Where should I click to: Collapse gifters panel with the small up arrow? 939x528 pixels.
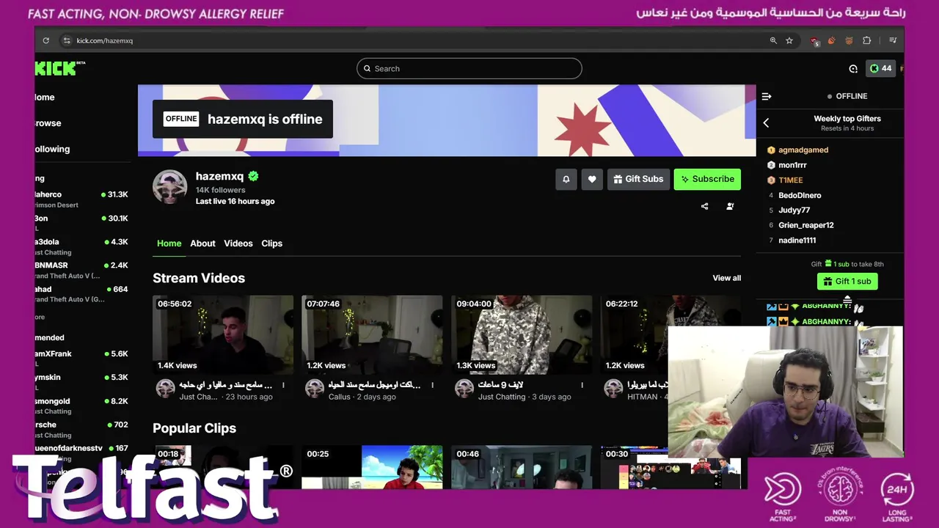coord(847,299)
